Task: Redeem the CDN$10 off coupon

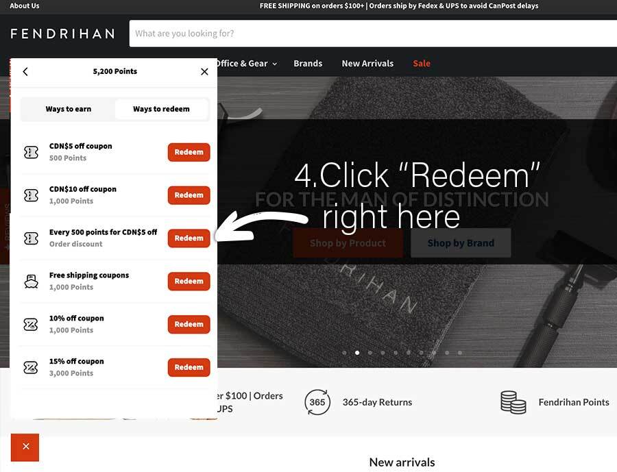Action: [189, 195]
